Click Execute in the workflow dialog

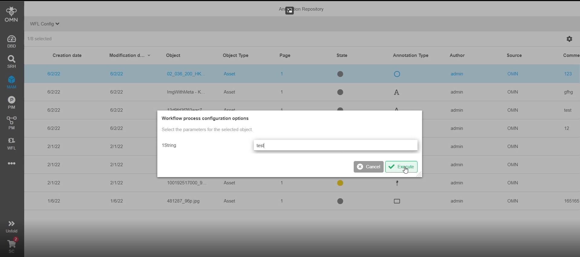[401, 167]
